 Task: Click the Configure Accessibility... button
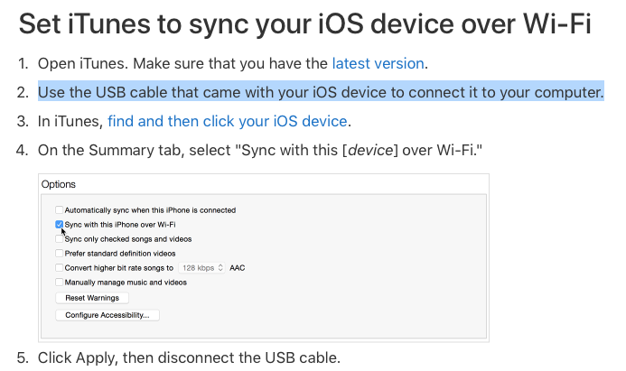[x=108, y=315]
